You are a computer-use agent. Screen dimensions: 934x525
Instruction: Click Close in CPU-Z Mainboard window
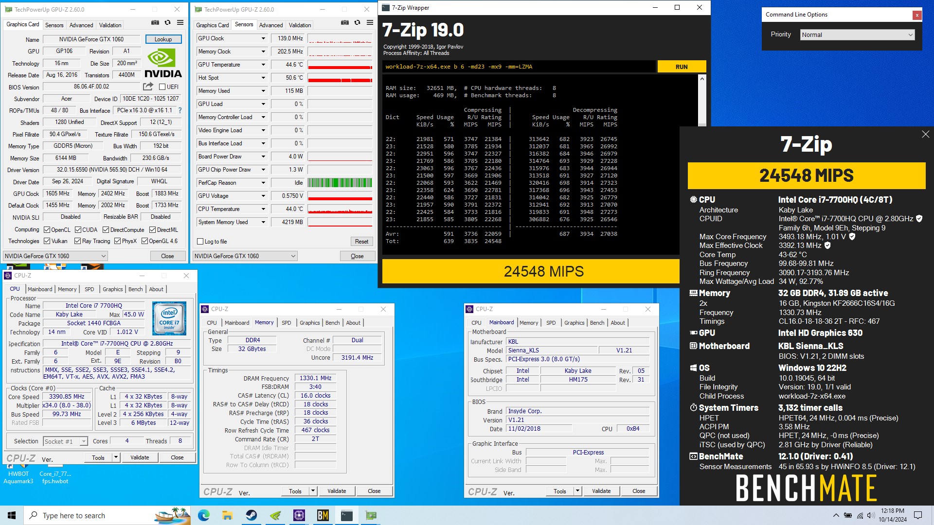pyautogui.click(x=639, y=491)
